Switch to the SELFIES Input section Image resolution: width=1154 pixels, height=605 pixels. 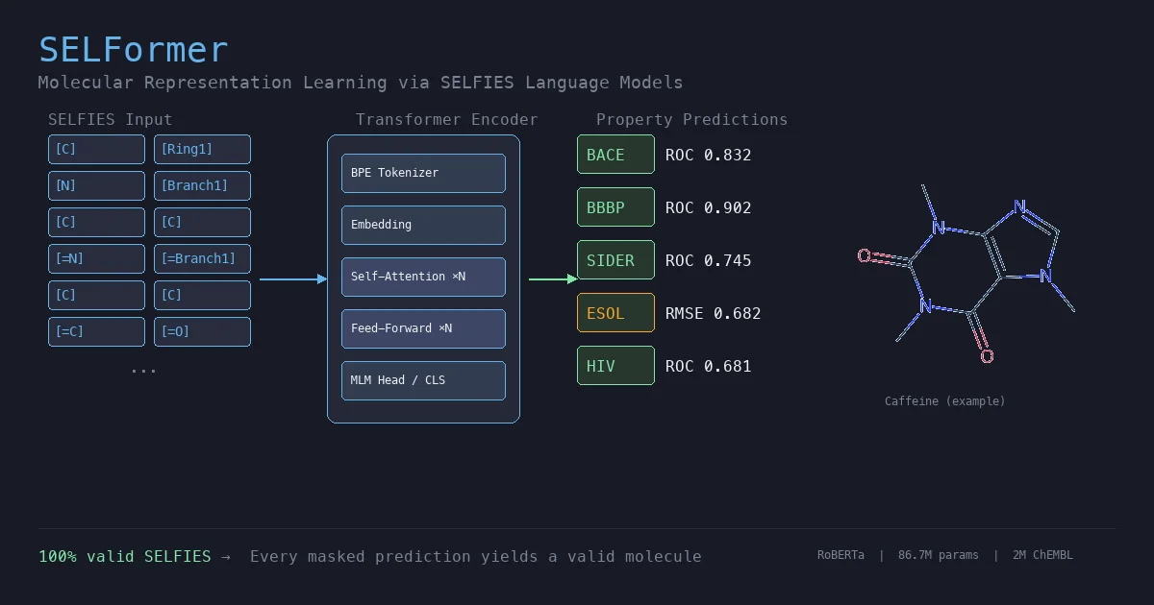tap(110, 119)
